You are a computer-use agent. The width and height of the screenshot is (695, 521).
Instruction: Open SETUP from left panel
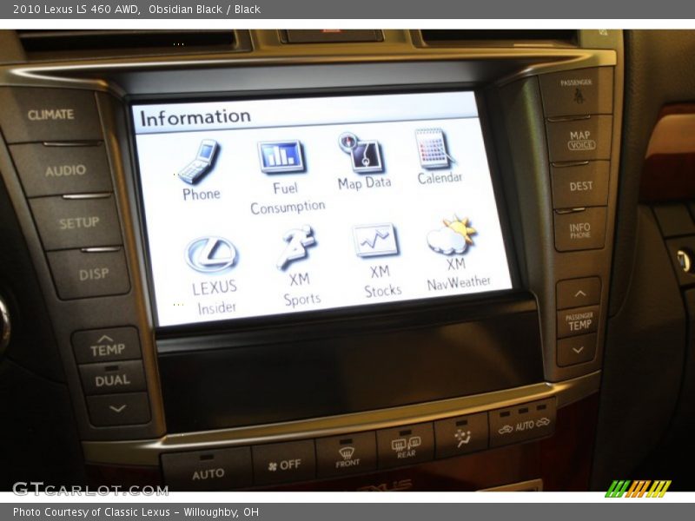pos(77,222)
